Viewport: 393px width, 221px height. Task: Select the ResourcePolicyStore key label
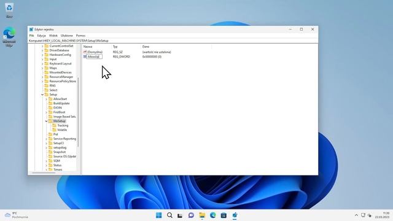[63, 81]
